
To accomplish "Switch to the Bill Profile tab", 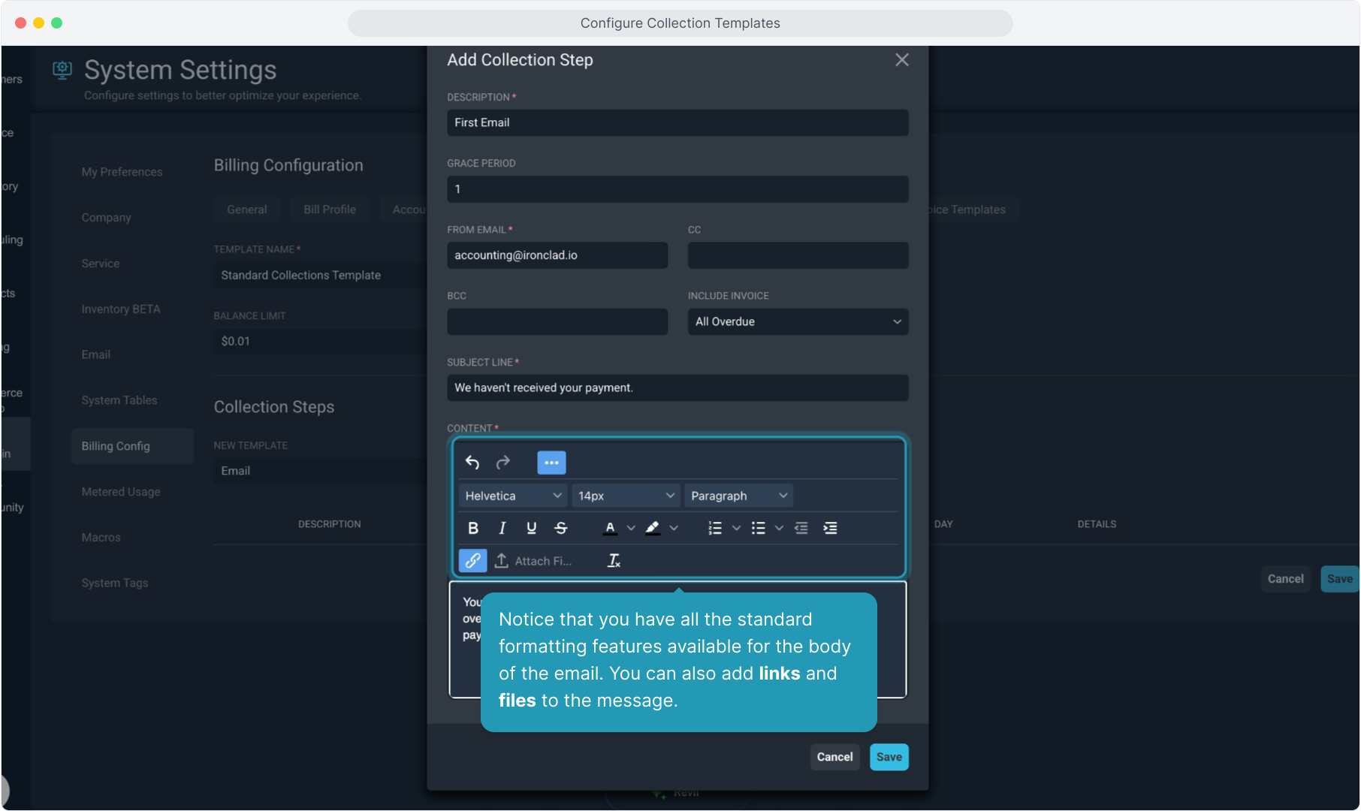I will click(330, 210).
